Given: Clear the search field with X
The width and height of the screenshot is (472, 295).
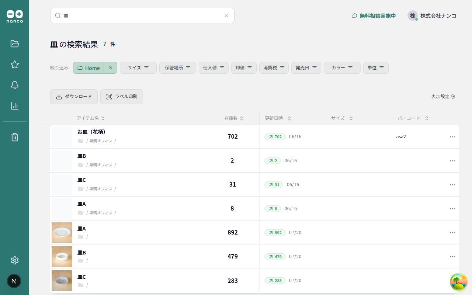Looking at the screenshot, I should click(x=226, y=15).
